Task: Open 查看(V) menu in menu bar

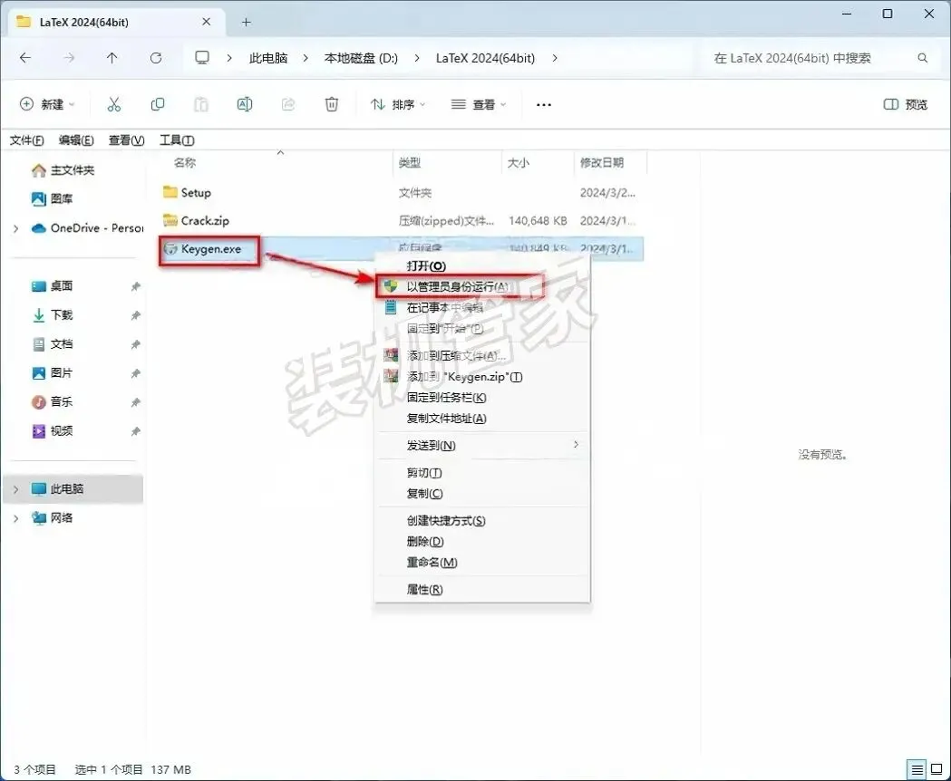Action: [126, 140]
